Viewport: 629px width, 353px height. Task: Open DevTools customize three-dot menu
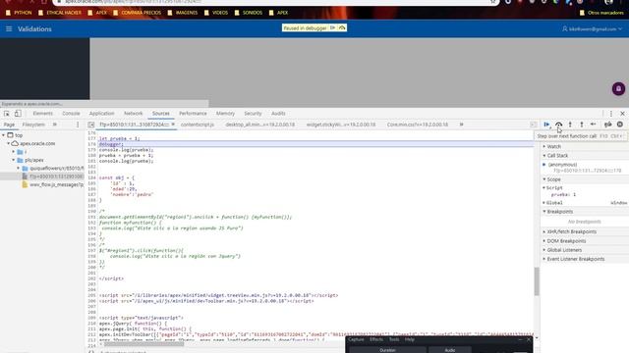611,114
